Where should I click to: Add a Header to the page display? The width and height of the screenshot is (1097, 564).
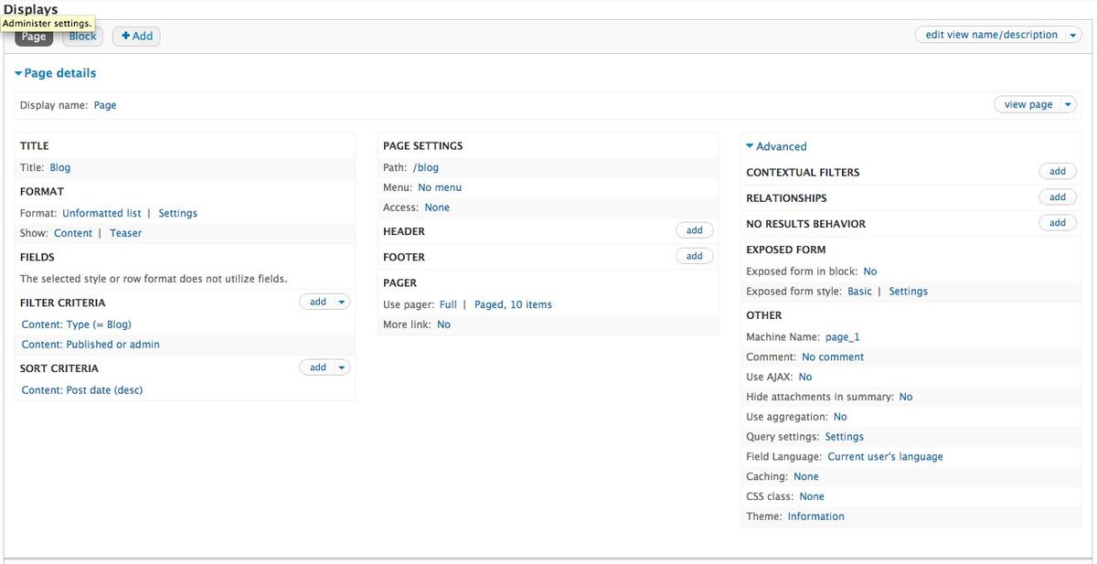pos(694,229)
